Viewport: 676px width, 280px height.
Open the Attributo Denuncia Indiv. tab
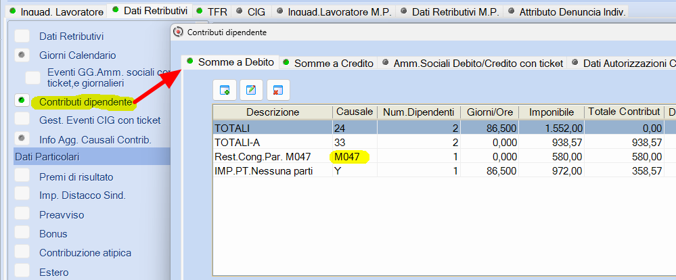pos(566,11)
